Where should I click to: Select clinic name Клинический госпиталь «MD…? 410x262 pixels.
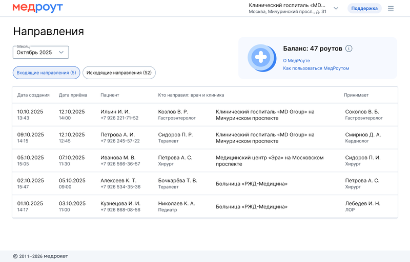(287, 5)
